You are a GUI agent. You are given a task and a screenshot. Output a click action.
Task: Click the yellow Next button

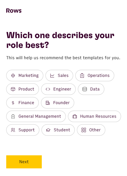pos(24,162)
